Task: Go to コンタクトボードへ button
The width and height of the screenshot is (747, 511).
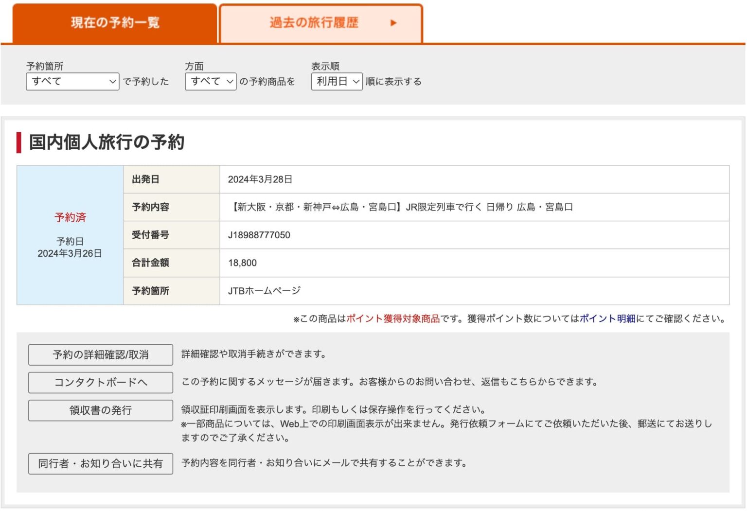Action: 101,383
